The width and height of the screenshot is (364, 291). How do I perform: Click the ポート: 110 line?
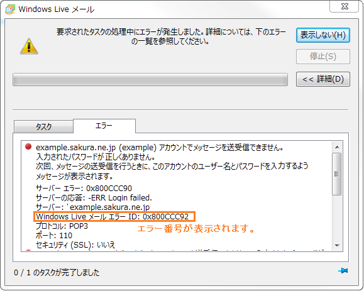(54, 236)
